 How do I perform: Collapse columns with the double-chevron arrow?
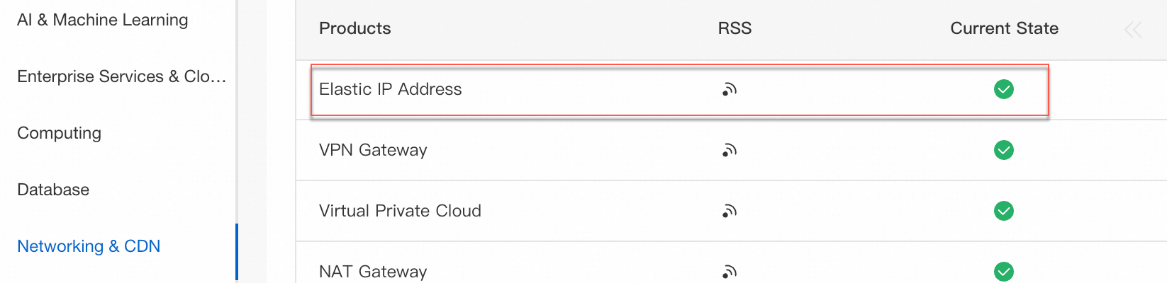pyautogui.click(x=1132, y=29)
